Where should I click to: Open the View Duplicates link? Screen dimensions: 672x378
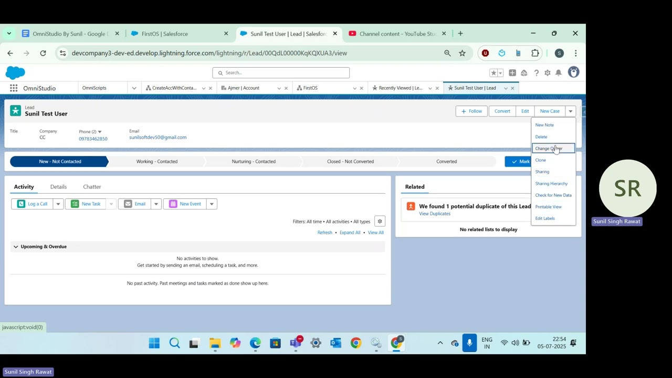(x=435, y=214)
